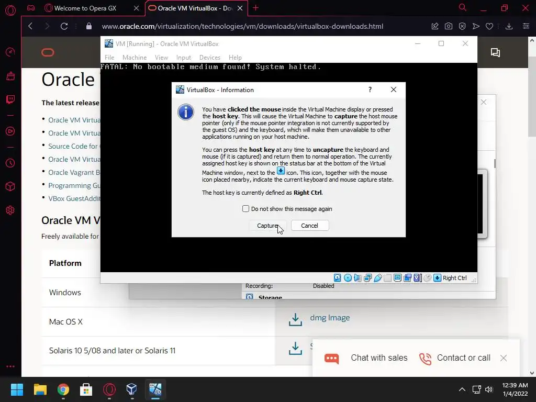Click the 'Programming Gu' link
Image resolution: width=536 pixels, height=402 pixels.
(74, 185)
